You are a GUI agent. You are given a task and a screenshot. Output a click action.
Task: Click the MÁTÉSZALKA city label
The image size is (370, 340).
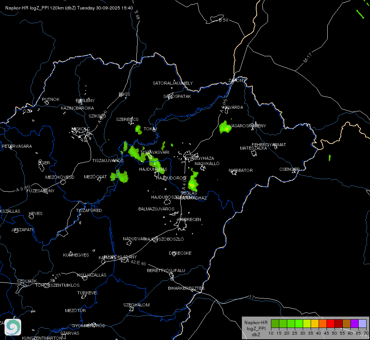coord(254,148)
